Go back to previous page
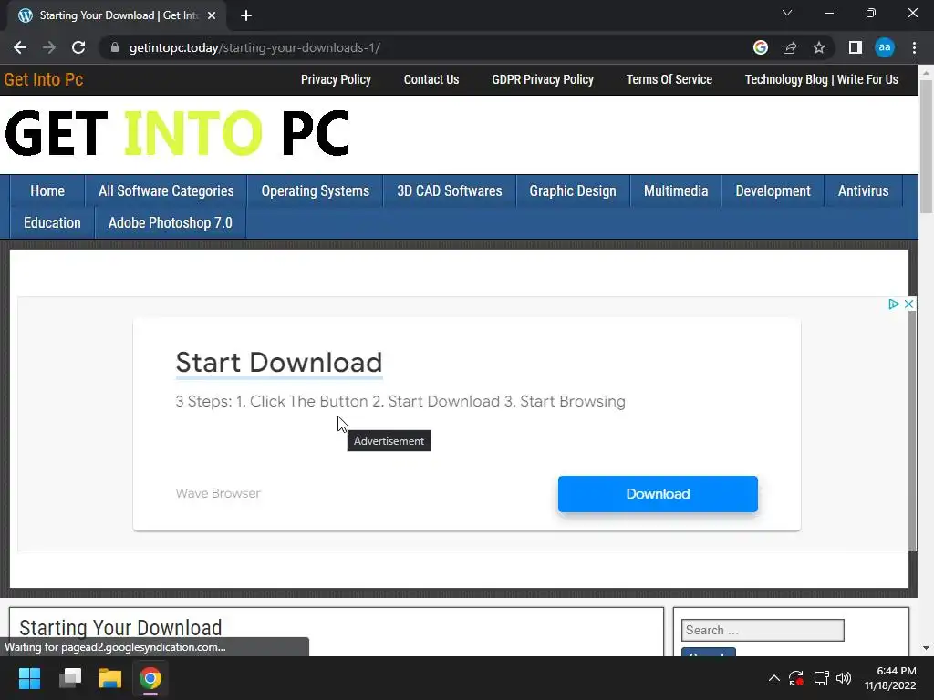 click(x=20, y=47)
